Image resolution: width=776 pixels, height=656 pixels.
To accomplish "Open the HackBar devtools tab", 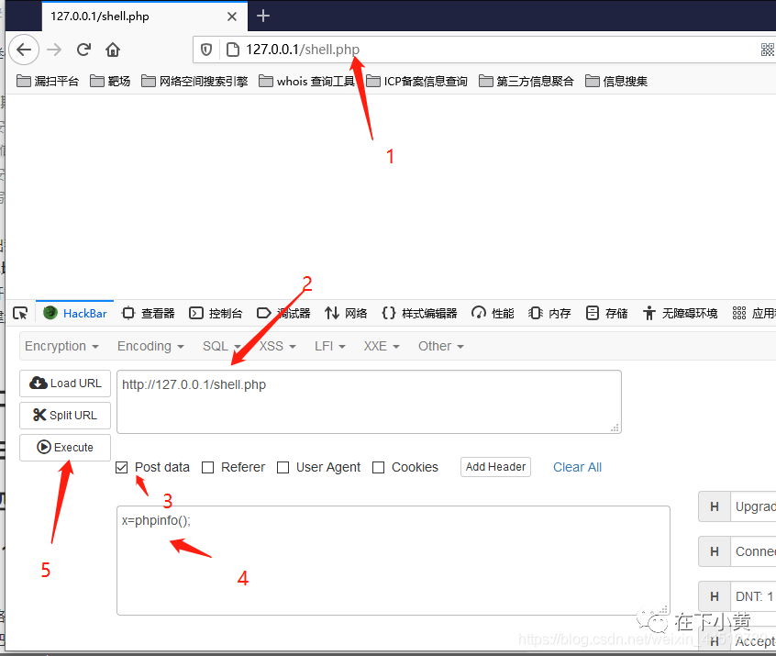I will pyautogui.click(x=75, y=314).
